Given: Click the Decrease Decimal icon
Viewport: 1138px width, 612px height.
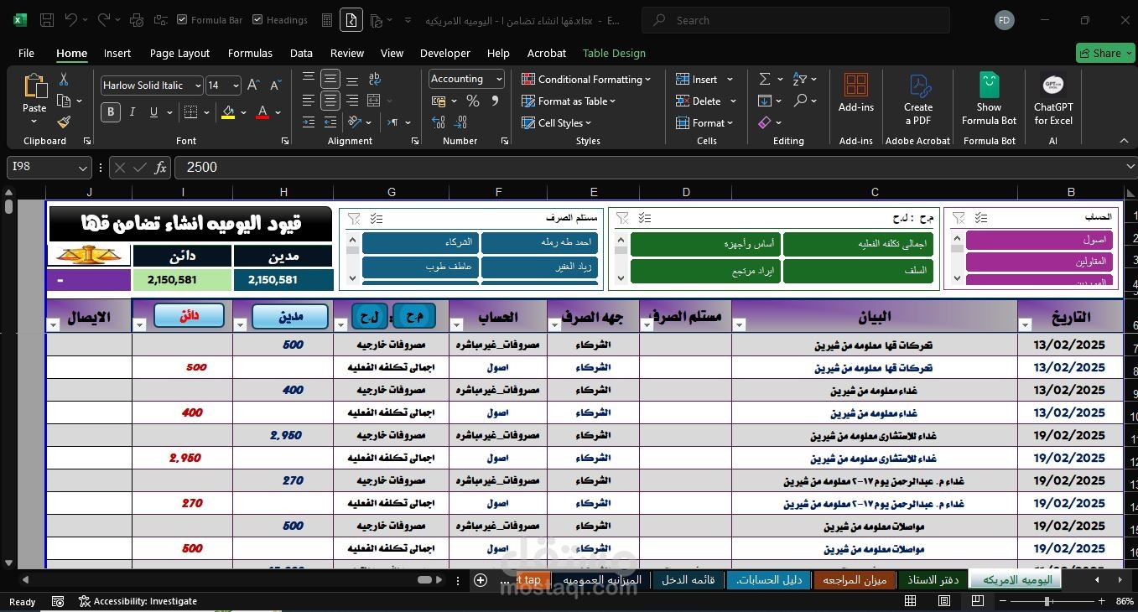Looking at the screenshot, I should point(460,122).
